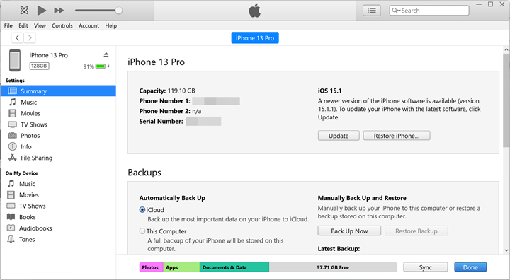This screenshot has width=510, height=280.
Task: Open the File menu
Action: coord(8,25)
